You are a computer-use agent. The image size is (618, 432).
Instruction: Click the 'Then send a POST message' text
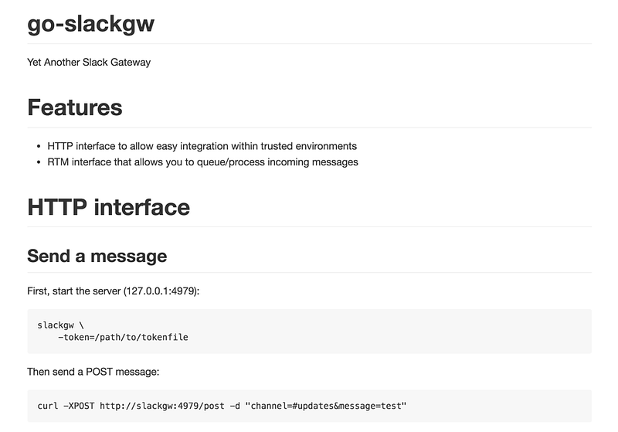click(93, 372)
